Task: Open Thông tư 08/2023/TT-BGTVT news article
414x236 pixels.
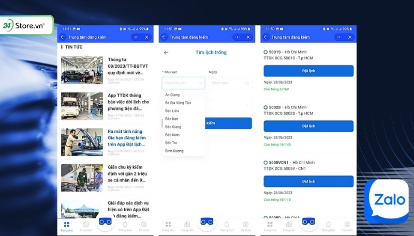Action: (128, 66)
